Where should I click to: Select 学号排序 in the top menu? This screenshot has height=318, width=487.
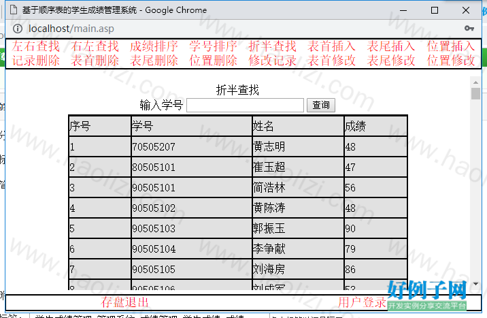(x=214, y=46)
